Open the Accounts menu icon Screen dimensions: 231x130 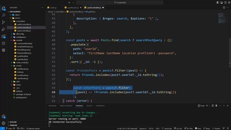click(x=3, y=116)
